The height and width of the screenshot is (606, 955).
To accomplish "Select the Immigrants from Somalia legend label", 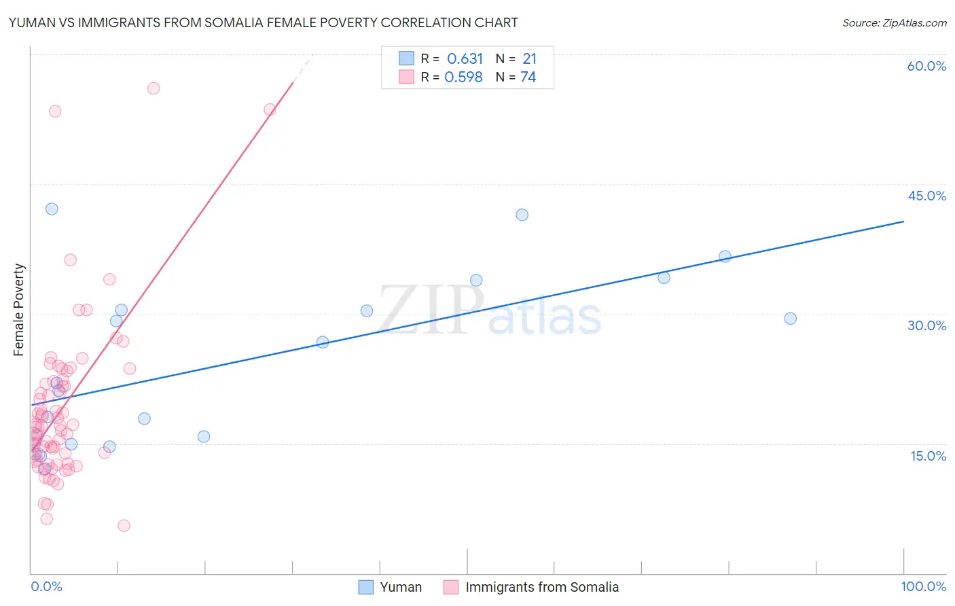I will tap(542, 587).
